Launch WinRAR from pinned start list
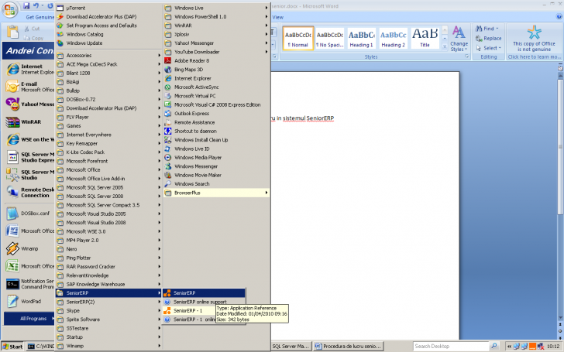 click(29, 122)
